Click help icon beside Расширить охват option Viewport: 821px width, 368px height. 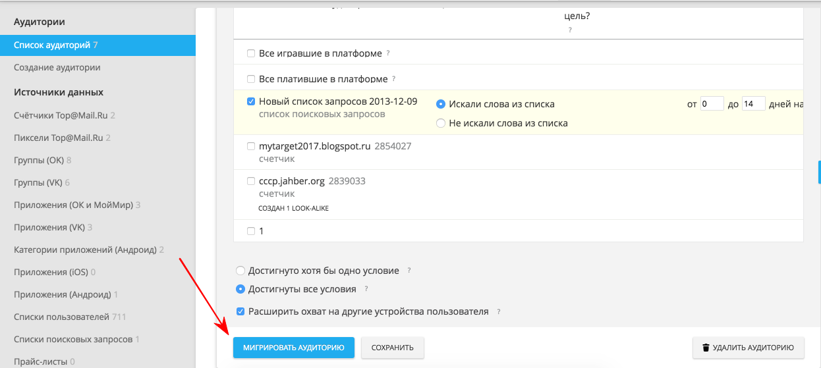point(497,312)
